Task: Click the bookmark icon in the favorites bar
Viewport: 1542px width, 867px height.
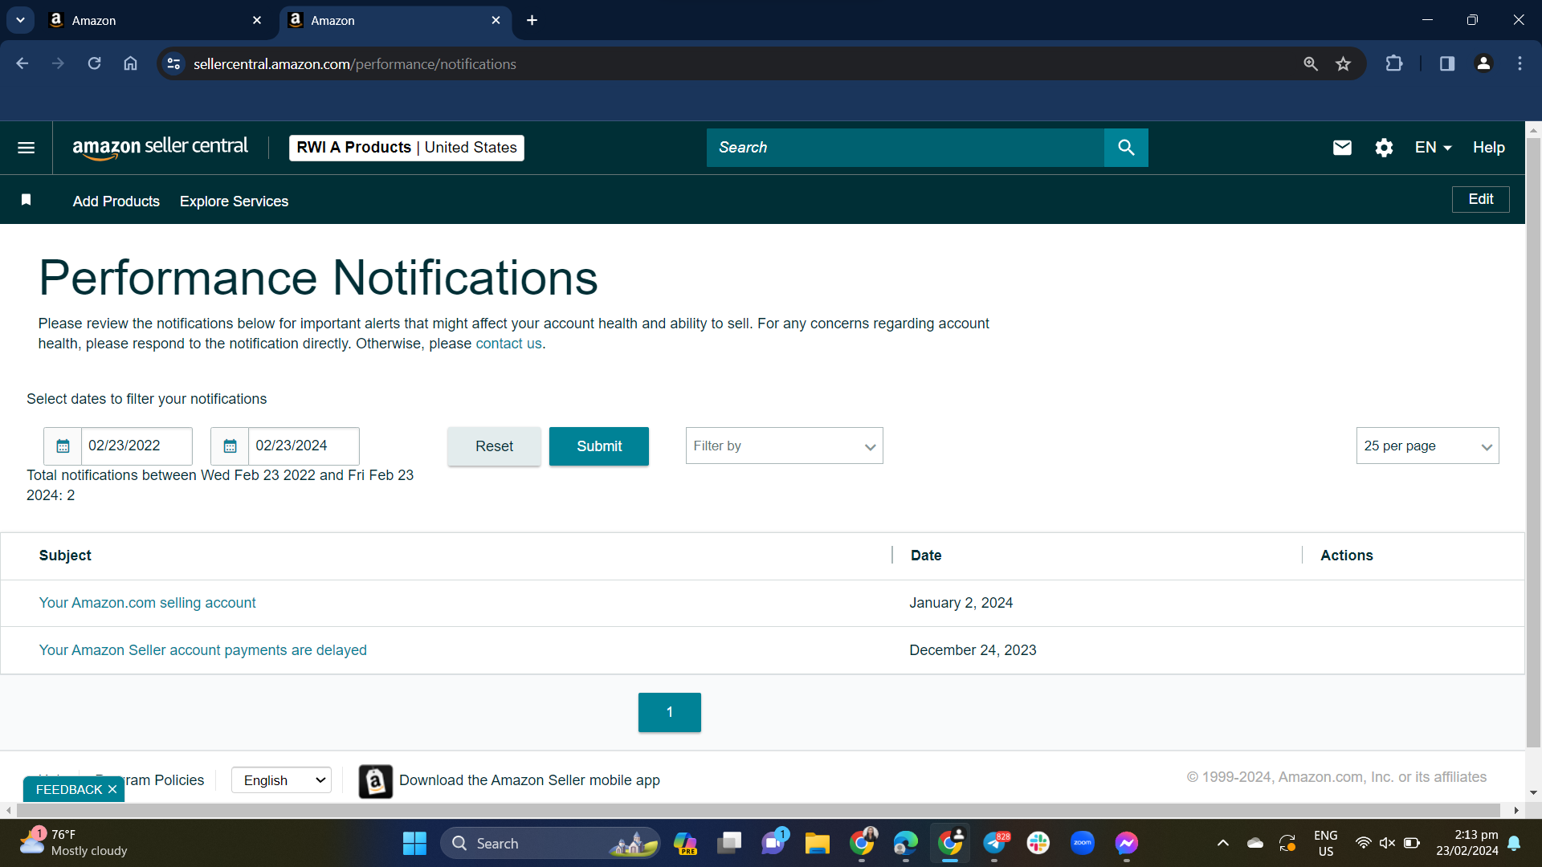Action: (x=26, y=200)
